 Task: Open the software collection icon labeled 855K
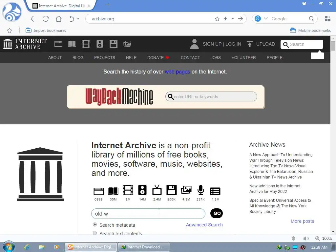[171, 190]
